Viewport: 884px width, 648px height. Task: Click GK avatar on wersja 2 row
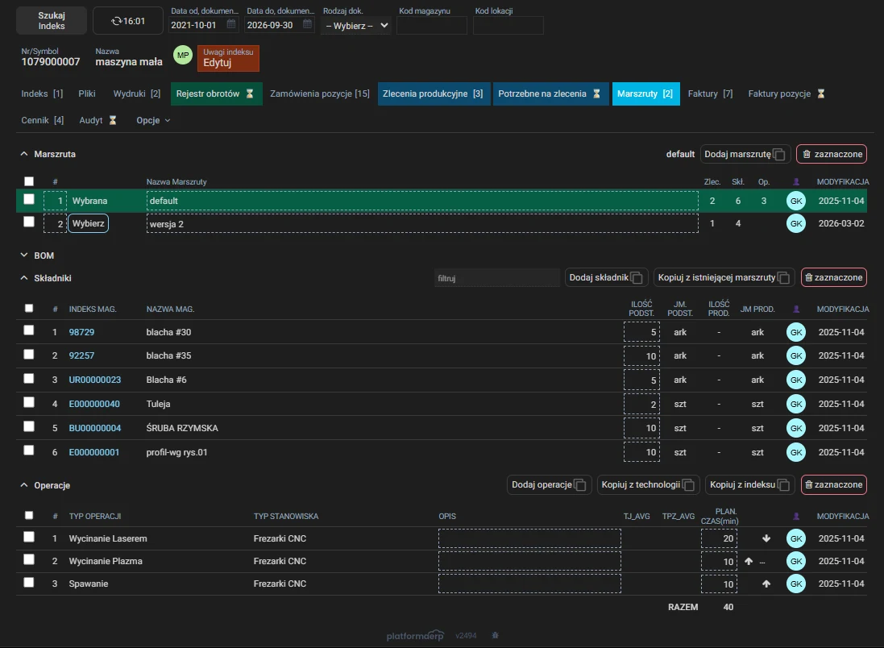[x=795, y=223]
